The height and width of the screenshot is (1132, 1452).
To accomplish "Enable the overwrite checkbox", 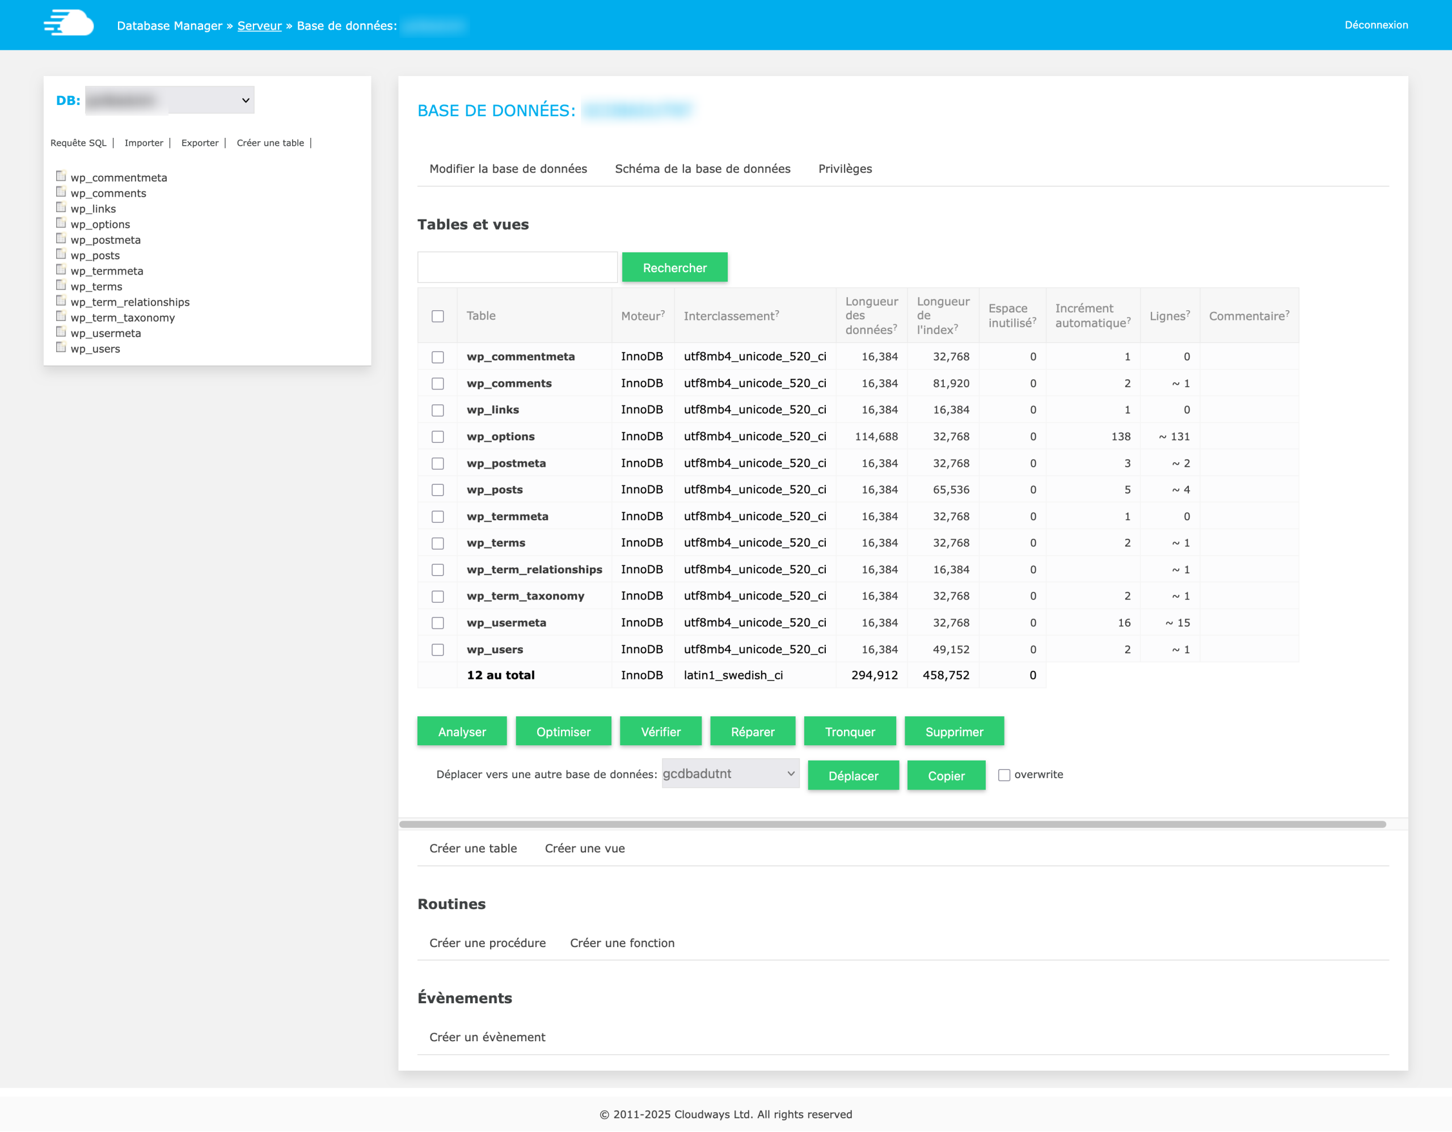I will coord(1004,775).
